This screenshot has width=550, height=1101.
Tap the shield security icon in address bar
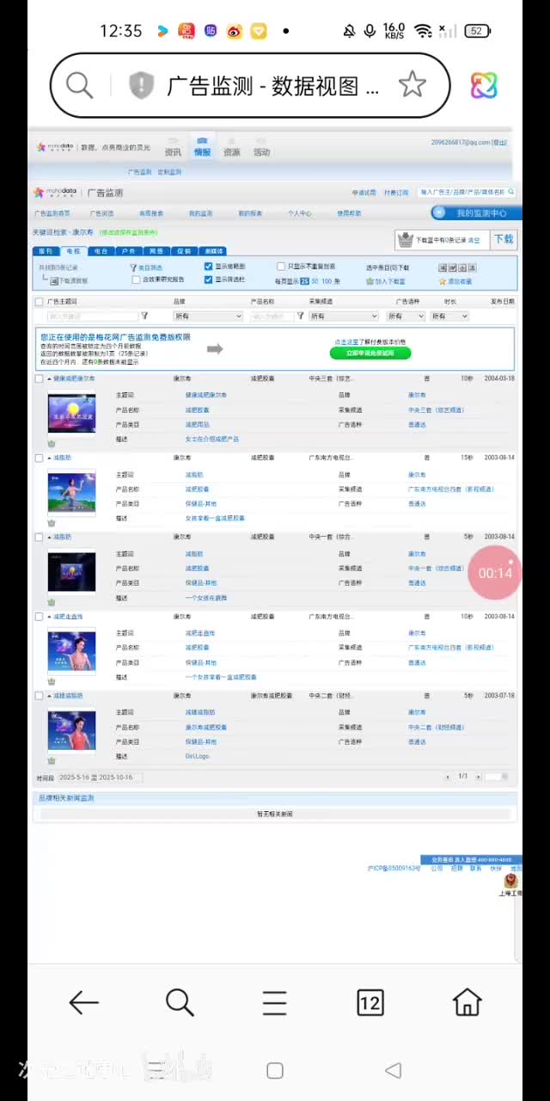click(141, 85)
